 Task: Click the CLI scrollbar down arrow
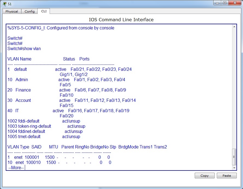tap(234, 168)
